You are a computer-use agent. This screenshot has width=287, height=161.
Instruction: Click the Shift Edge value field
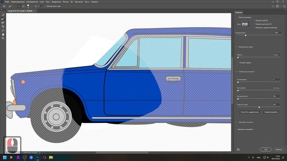click(x=276, y=105)
